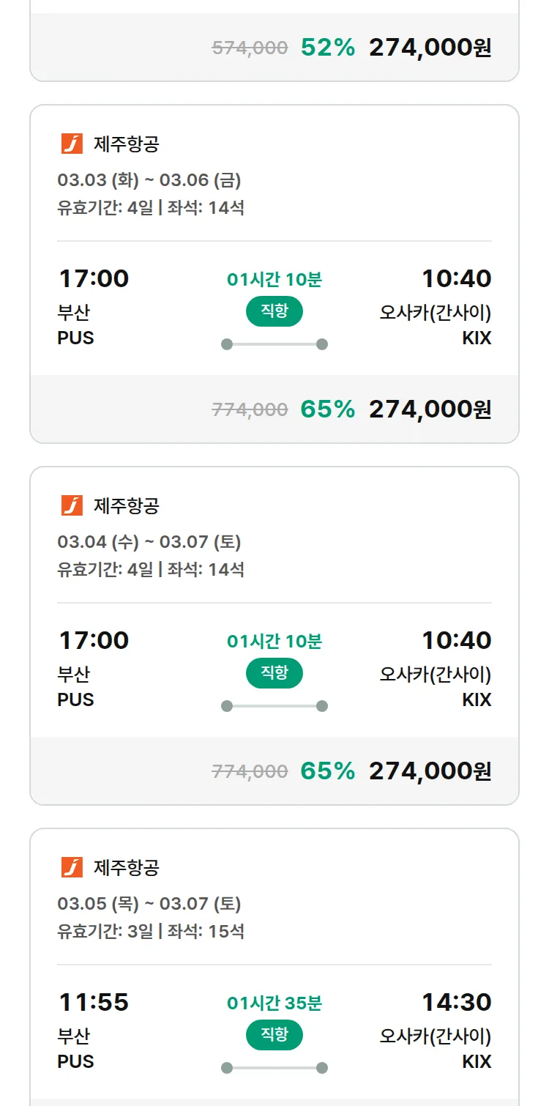
Task: Select 274,000원 price on 03.03 (화) flight
Action: (430, 409)
